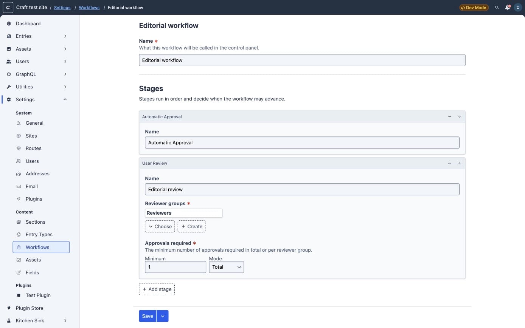Click the Entries newspaper icon
This screenshot has width=525, height=328.
pos(9,36)
